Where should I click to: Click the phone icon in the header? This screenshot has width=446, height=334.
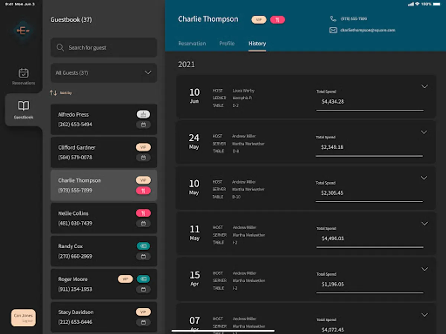333,19
